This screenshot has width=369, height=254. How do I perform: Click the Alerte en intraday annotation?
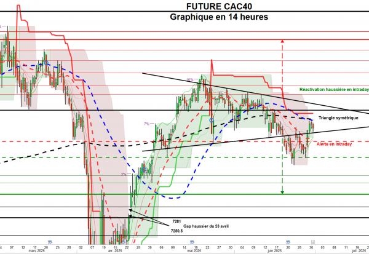334,144
